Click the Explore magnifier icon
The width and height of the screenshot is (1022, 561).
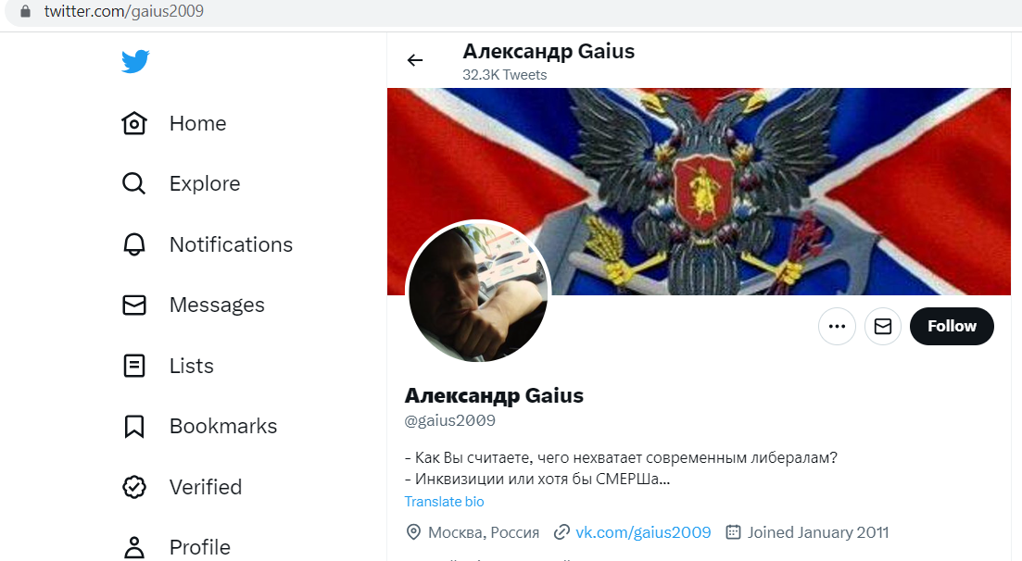[x=134, y=183]
